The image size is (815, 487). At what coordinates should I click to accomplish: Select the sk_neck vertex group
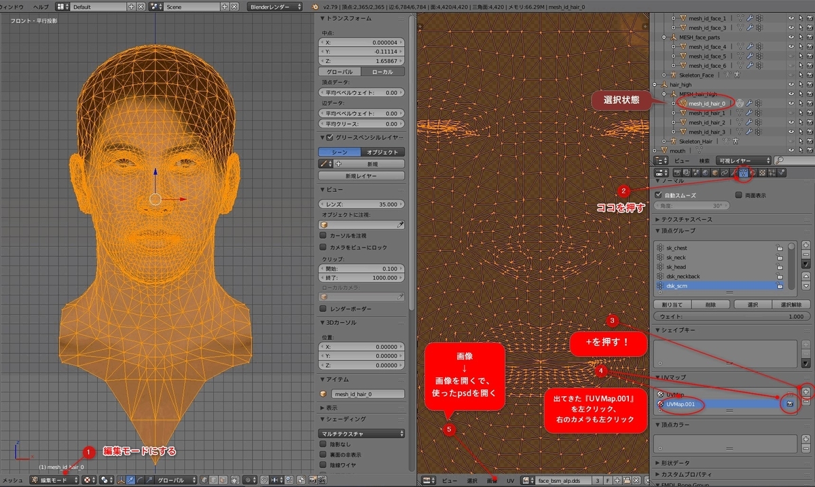tap(720, 258)
